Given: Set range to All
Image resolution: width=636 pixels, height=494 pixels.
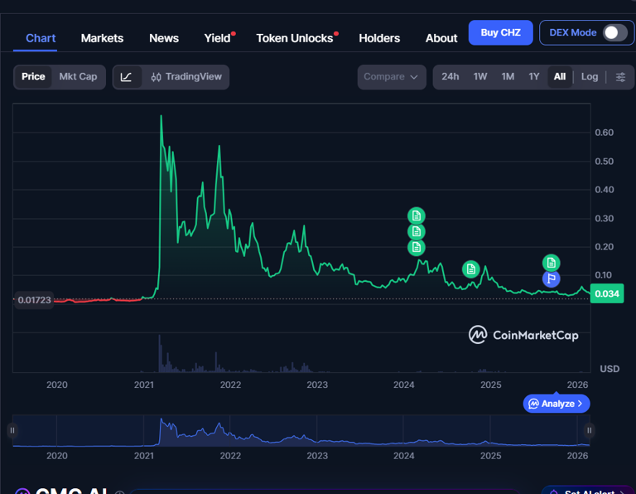Looking at the screenshot, I should click(x=559, y=77).
